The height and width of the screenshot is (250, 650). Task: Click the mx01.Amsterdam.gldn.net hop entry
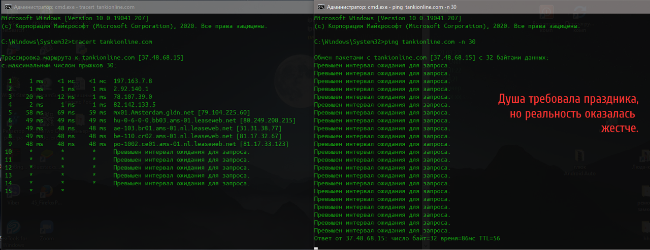click(x=182, y=112)
